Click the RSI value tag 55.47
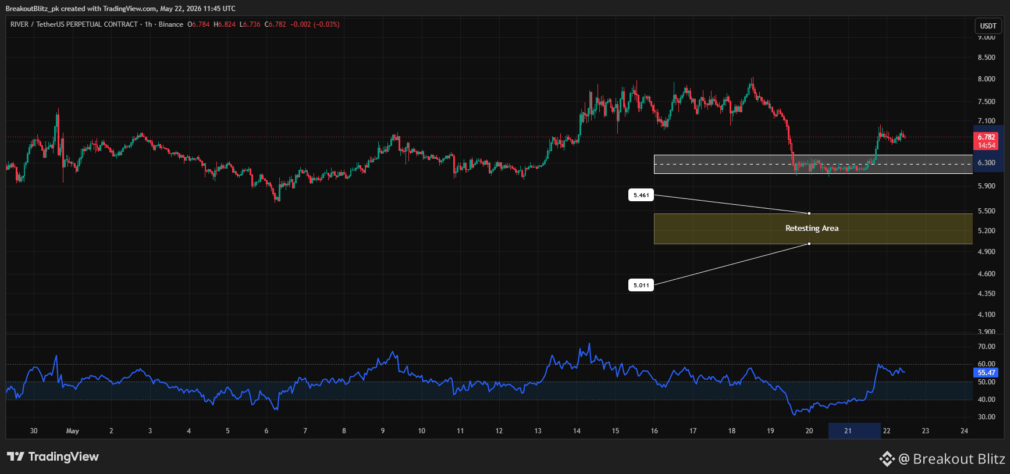The height and width of the screenshot is (474, 1010). click(986, 373)
